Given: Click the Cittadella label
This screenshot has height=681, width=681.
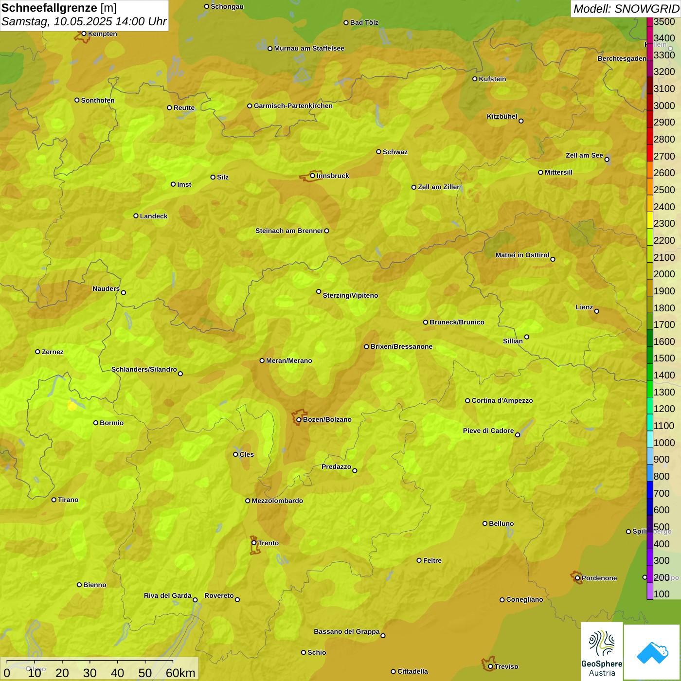Looking at the screenshot, I should tap(412, 671).
